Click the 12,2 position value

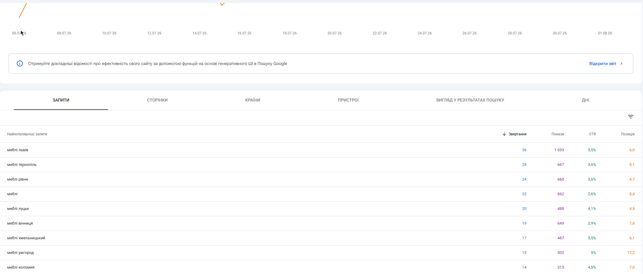click(x=631, y=253)
